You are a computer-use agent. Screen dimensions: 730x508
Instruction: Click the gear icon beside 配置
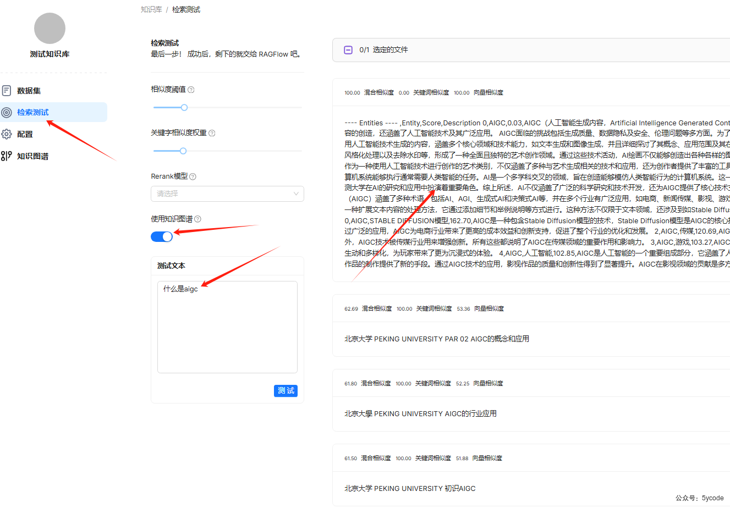point(7,134)
